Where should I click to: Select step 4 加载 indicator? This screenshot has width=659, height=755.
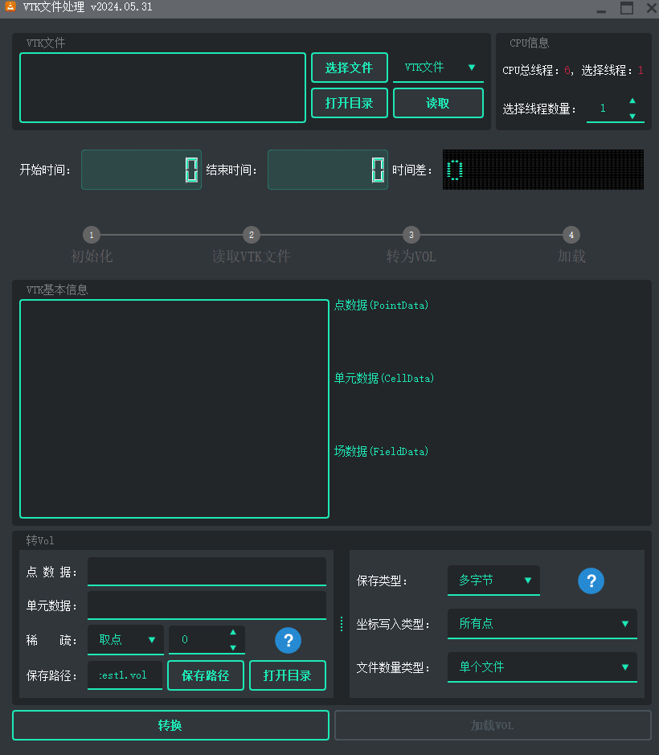[x=571, y=235]
